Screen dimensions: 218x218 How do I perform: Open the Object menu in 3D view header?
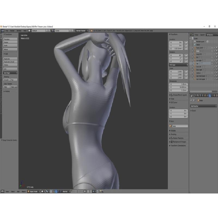click(24, 192)
